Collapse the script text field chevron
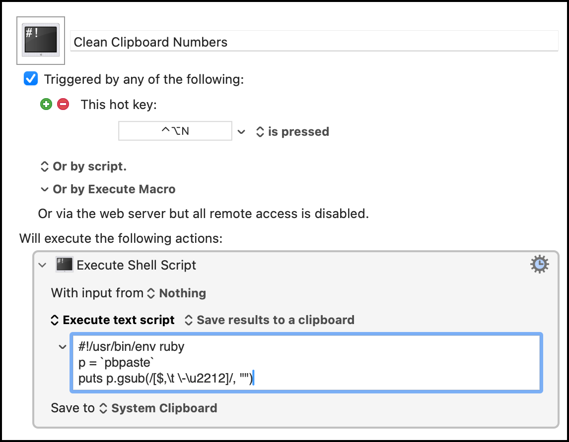Screen dimensions: 569x442 click(62, 347)
